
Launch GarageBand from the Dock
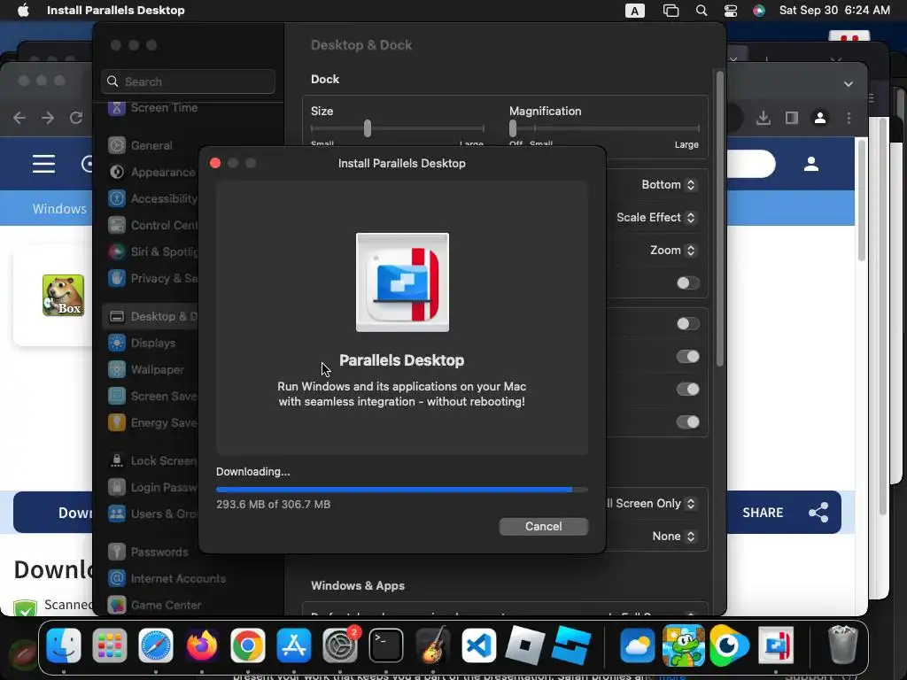pos(432,645)
